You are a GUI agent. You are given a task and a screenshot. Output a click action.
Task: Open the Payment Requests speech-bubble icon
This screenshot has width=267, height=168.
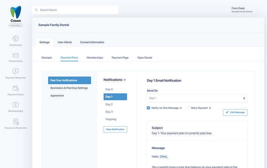15,71
